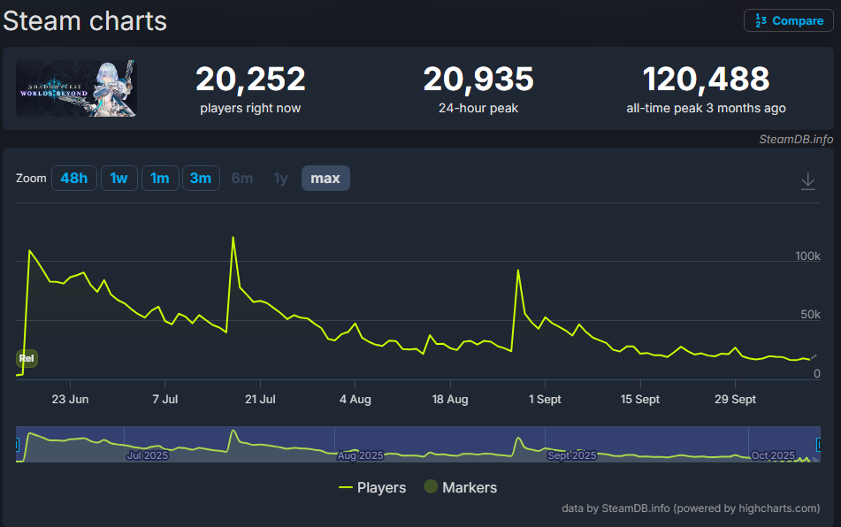
Task: Choose the 3m zoom range
Action: point(201,179)
